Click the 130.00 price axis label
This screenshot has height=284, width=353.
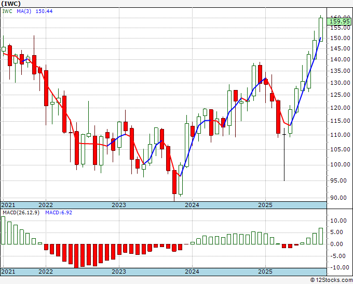click(340, 83)
